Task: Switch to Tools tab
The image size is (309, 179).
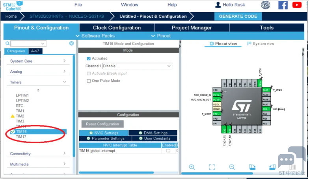Action: click(267, 28)
